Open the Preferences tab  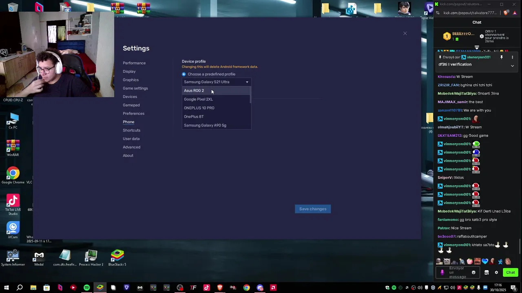pos(134,114)
